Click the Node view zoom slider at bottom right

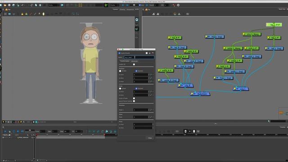point(278,121)
